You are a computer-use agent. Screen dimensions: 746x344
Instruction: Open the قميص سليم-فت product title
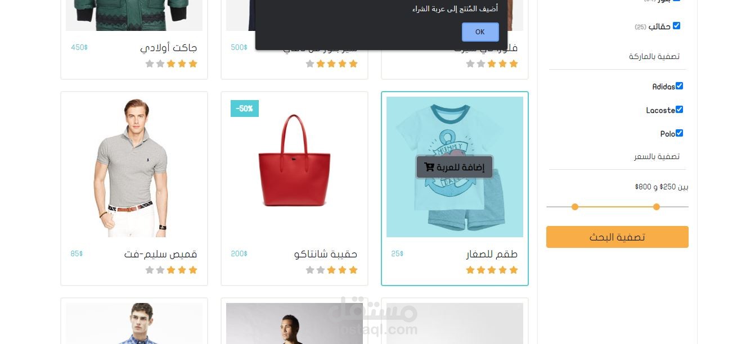coord(161,254)
